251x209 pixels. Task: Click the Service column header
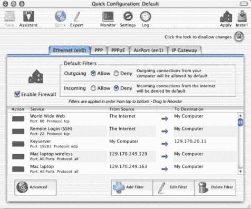point(68,109)
